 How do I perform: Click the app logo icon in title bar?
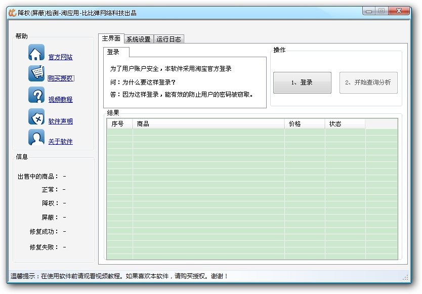pyautogui.click(x=12, y=13)
